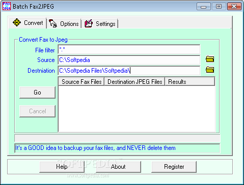Click the Register button
This screenshot has width=244, height=185.
tap(174, 167)
